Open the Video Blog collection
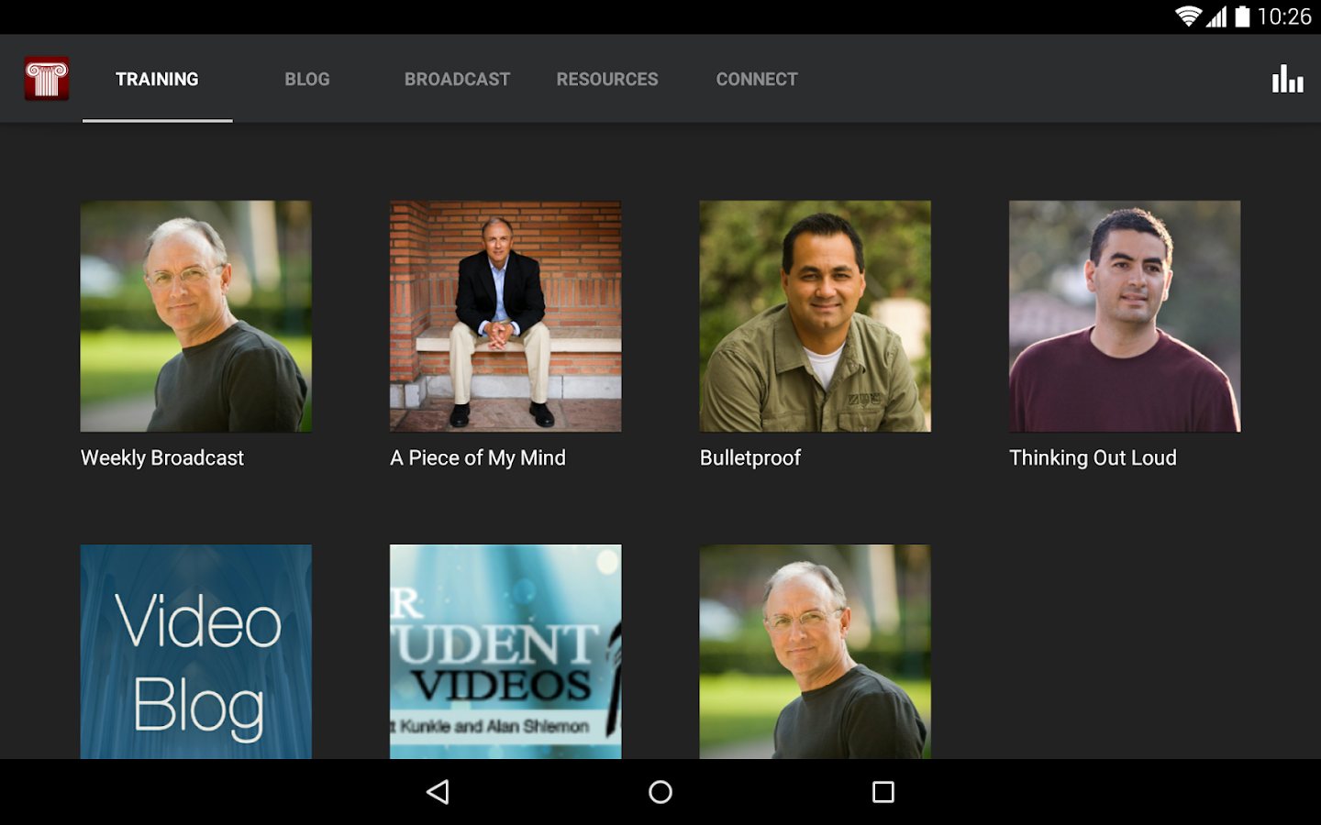This screenshot has width=1321, height=825. [195, 652]
